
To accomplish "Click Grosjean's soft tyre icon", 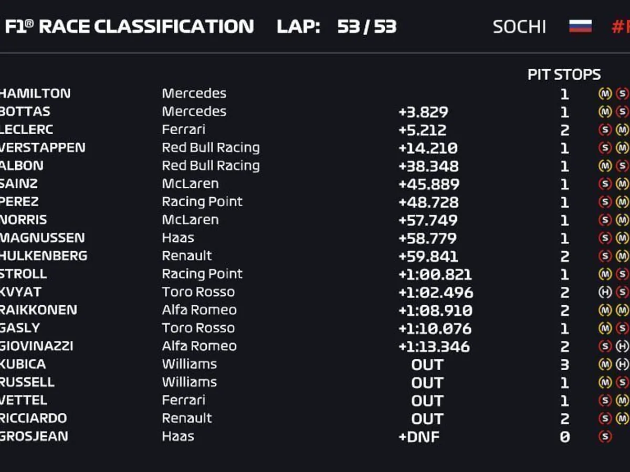I will tap(605, 436).
